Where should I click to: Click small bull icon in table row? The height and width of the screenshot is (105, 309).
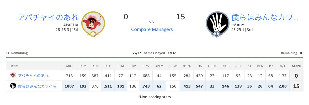point(13,75)
